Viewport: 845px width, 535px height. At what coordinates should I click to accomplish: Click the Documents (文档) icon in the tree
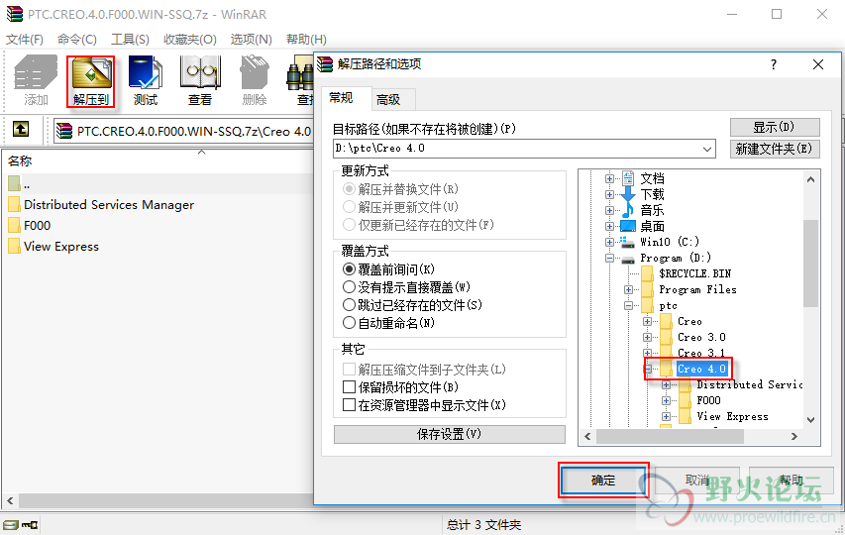[628, 178]
